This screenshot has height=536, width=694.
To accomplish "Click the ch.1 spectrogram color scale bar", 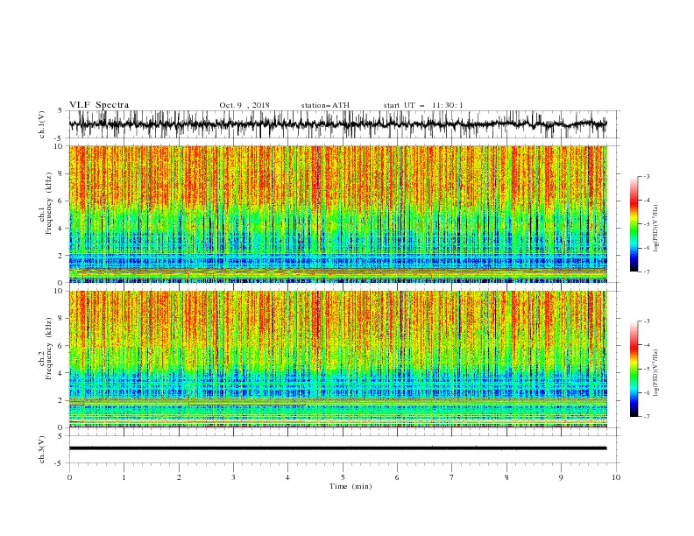I will pos(634,224).
